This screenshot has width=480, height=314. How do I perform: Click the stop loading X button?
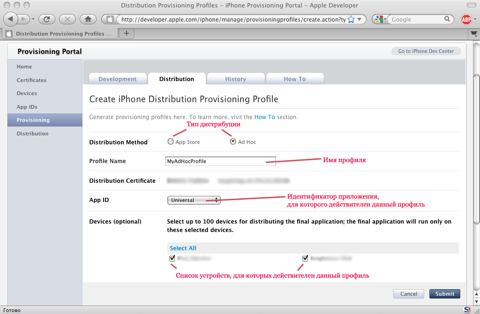pos(67,19)
